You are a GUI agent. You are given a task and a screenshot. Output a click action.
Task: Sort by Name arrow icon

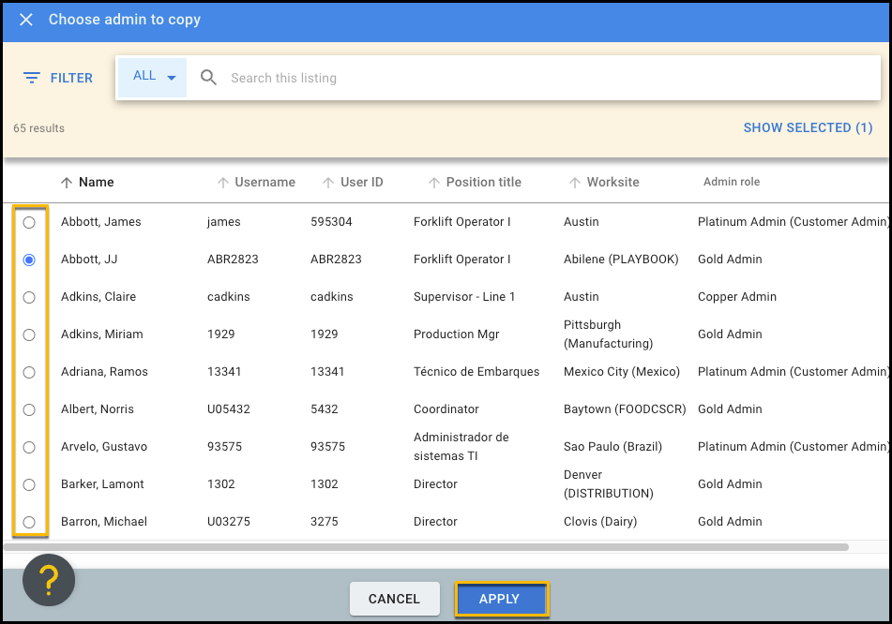pyautogui.click(x=67, y=183)
